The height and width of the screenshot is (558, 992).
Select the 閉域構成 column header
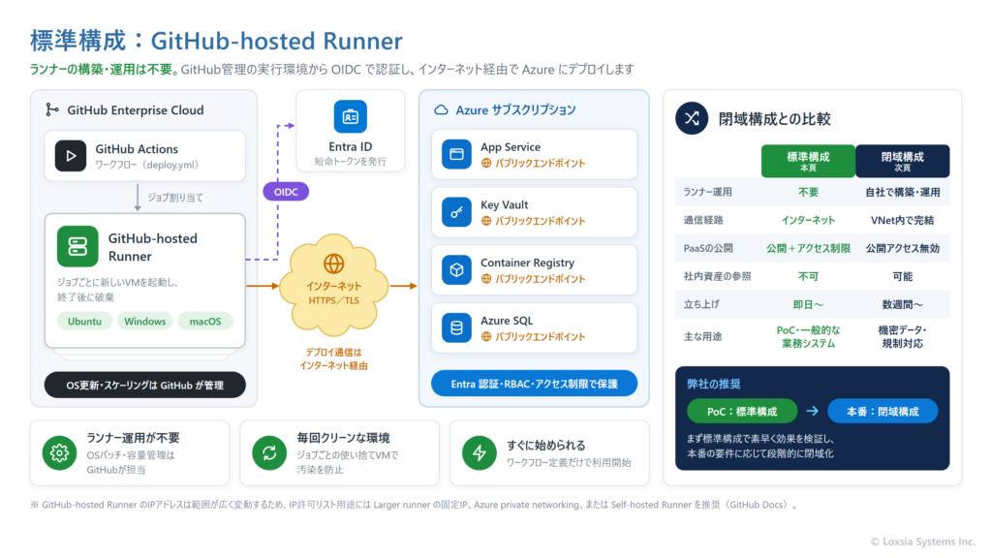[902, 161]
